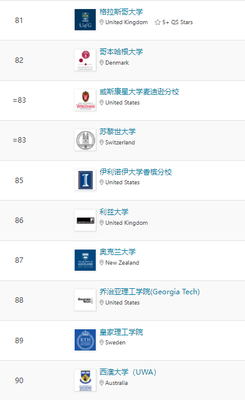The width and height of the screenshot is (245, 400).
Task: Open the 奥克兰大学 link
Action: [x=117, y=252]
